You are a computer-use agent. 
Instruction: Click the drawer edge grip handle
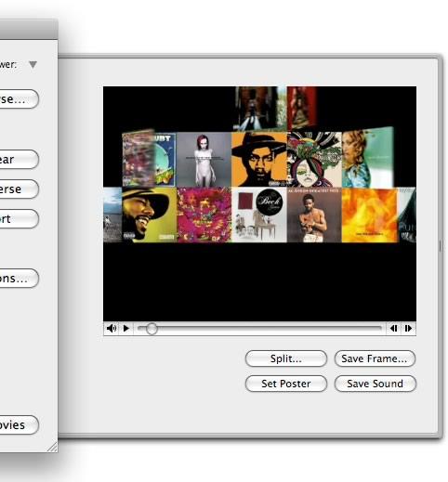tap(441, 246)
